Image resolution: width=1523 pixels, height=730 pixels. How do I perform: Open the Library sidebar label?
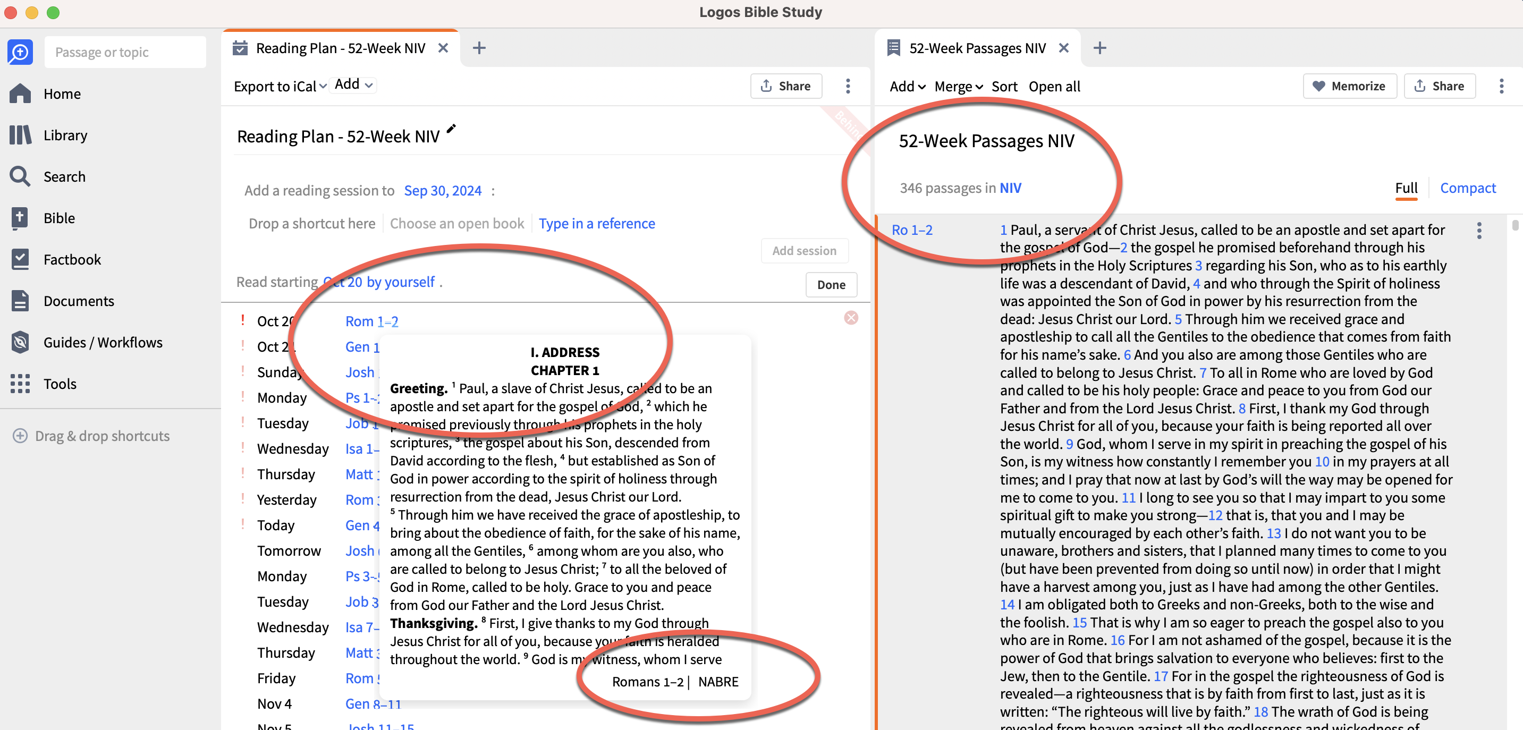click(65, 135)
